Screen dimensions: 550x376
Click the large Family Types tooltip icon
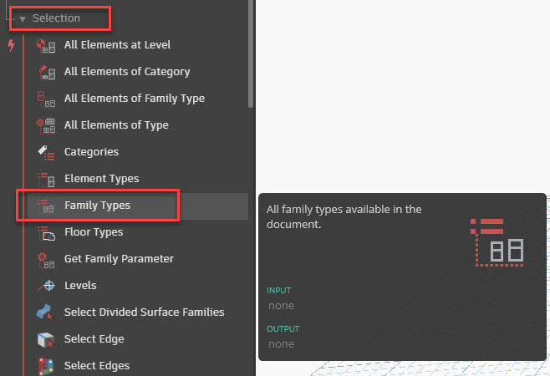[497, 242]
